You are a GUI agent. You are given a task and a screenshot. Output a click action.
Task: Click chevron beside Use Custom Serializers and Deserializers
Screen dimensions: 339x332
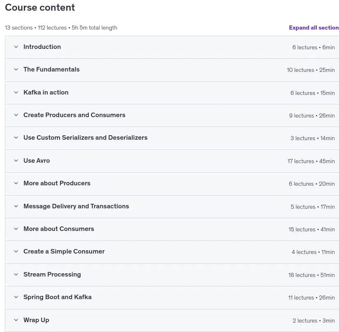[x=16, y=138]
